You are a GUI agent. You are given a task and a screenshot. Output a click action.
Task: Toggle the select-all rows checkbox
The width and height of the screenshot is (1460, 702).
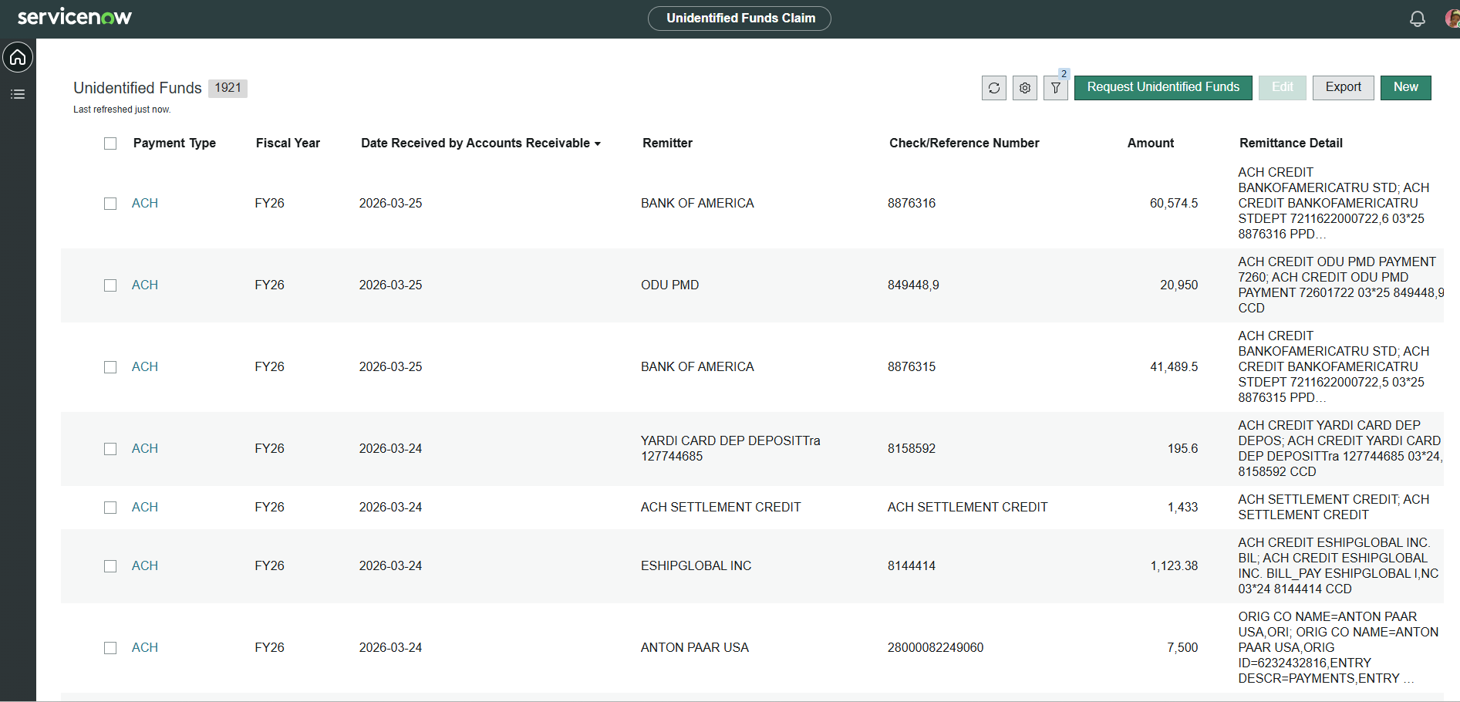(110, 143)
